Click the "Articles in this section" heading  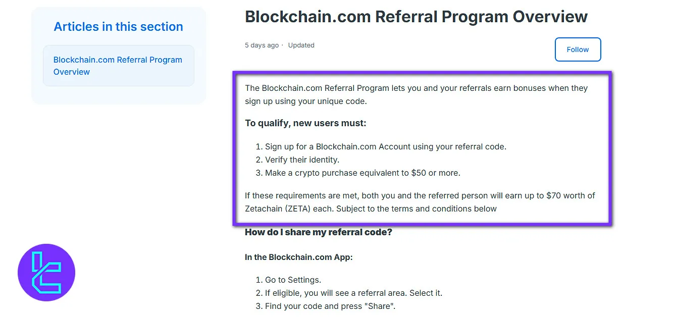coord(118,27)
